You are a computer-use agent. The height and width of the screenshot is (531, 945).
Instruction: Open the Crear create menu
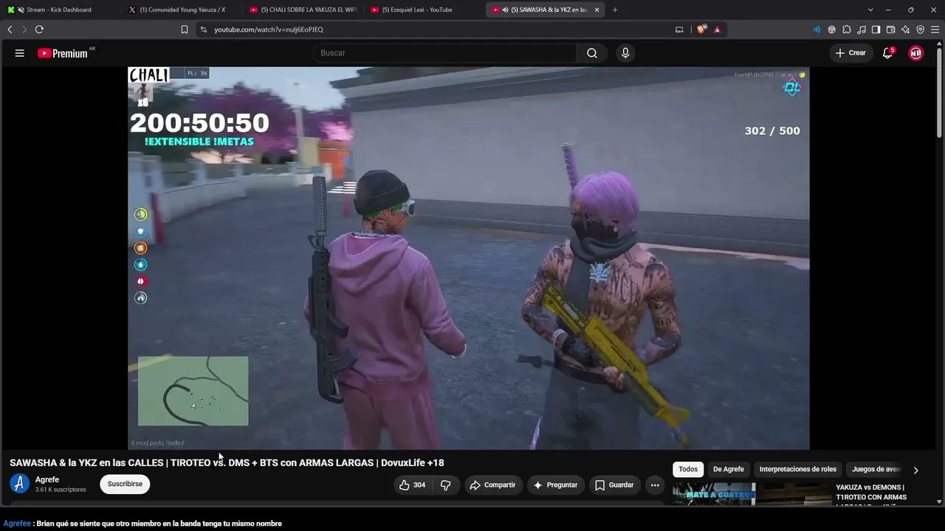(x=850, y=53)
